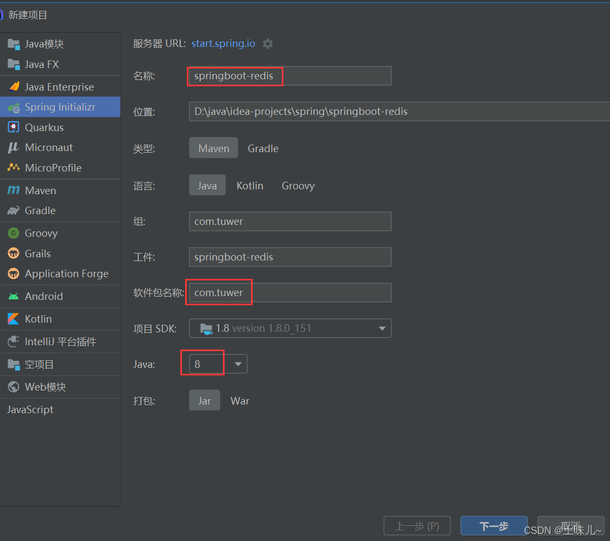Click the Micronaut mu icon
Screen dimensions: 610x541
pos(13,147)
